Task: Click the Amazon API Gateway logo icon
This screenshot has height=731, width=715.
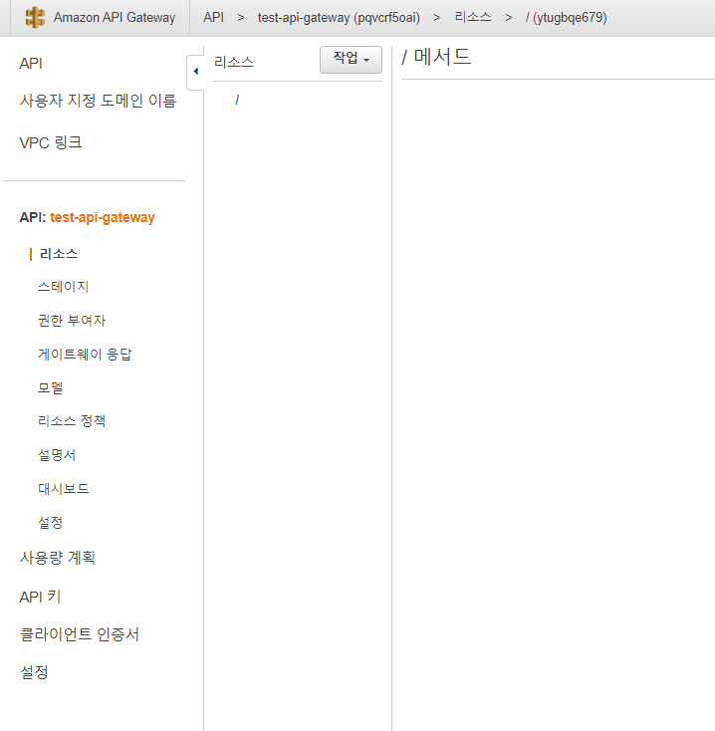Action: point(36,18)
